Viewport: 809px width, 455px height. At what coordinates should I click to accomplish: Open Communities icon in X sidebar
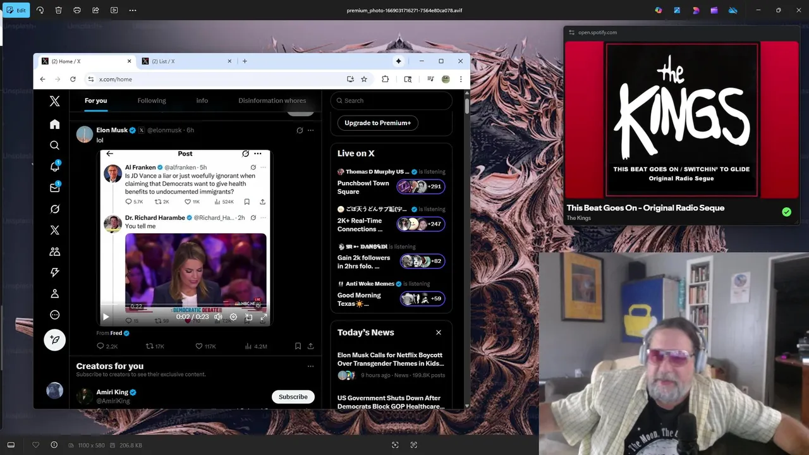tap(55, 252)
